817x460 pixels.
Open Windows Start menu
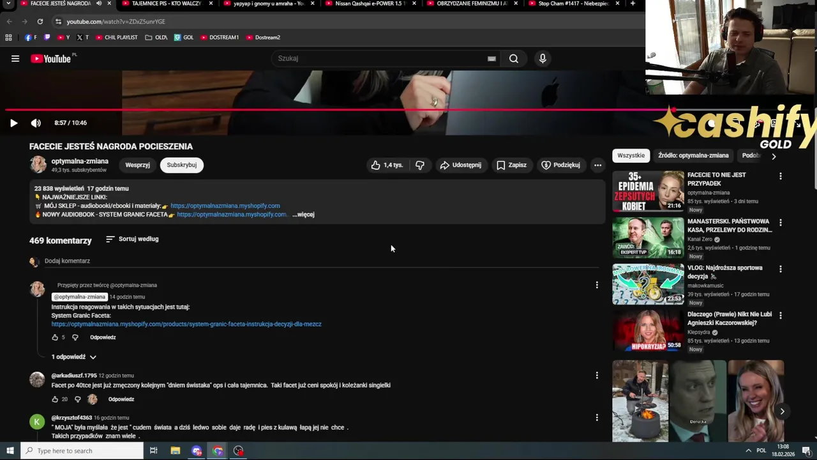(x=10, y=451)
